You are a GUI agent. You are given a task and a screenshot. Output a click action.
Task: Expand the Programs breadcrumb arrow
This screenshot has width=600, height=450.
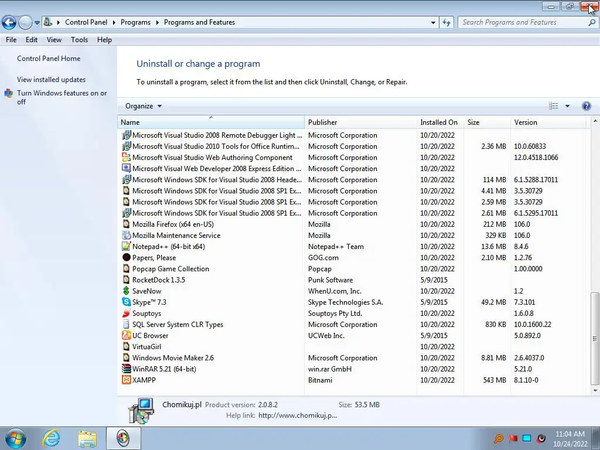157,22
